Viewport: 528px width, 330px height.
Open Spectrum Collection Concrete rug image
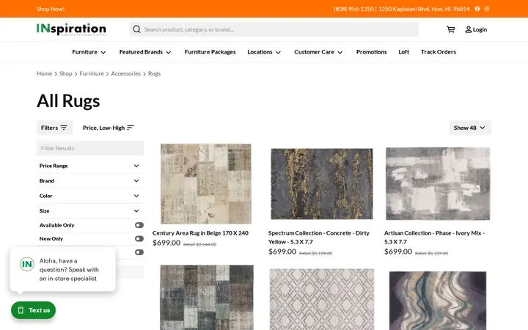322,184
